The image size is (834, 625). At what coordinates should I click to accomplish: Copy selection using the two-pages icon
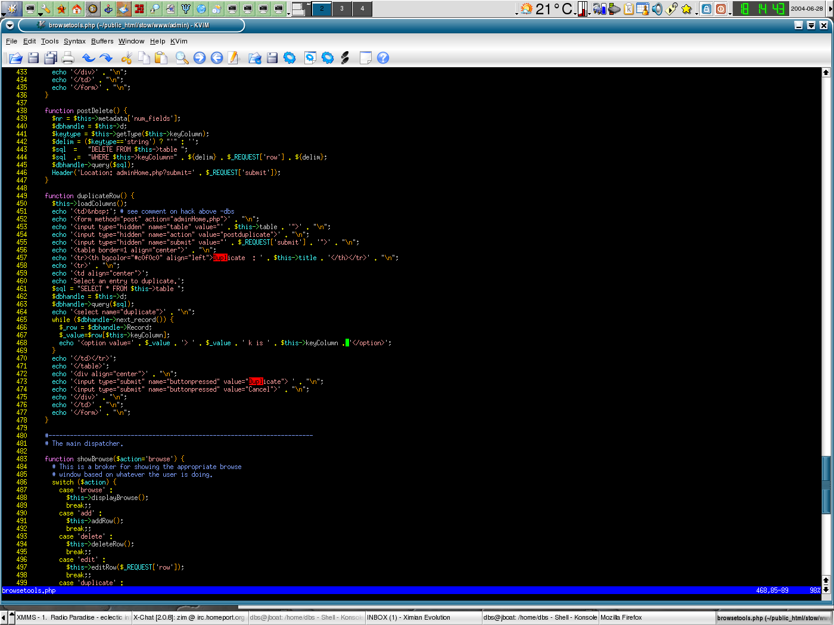click(144, 58)
